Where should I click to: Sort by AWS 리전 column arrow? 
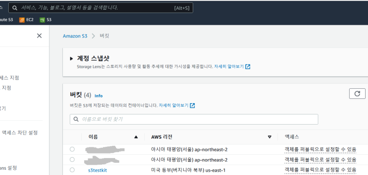[270, 137]
